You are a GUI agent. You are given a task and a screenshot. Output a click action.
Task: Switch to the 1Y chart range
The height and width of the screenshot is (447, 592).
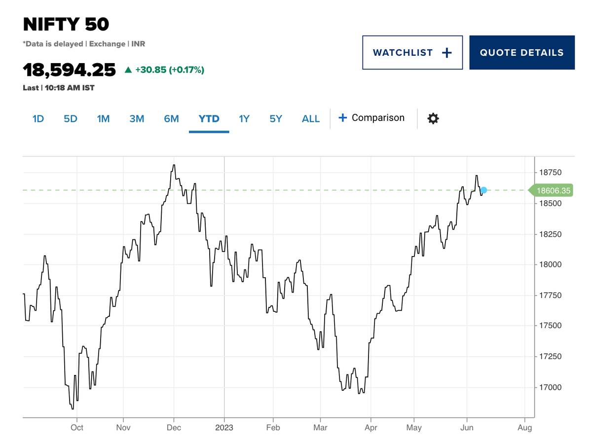[244, 118]
